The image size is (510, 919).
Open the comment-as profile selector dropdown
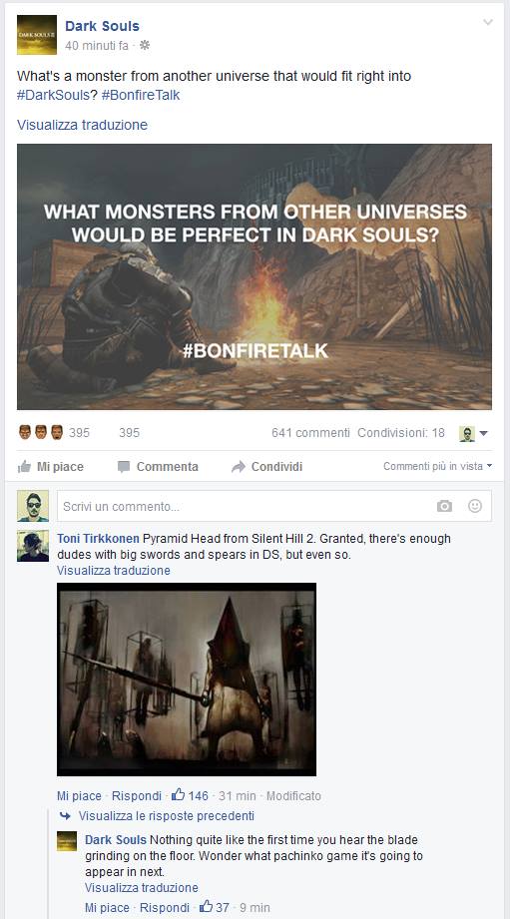coord(474,434)
